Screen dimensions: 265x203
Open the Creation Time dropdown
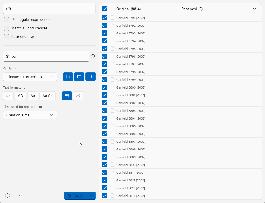click(x=30, y=115)
